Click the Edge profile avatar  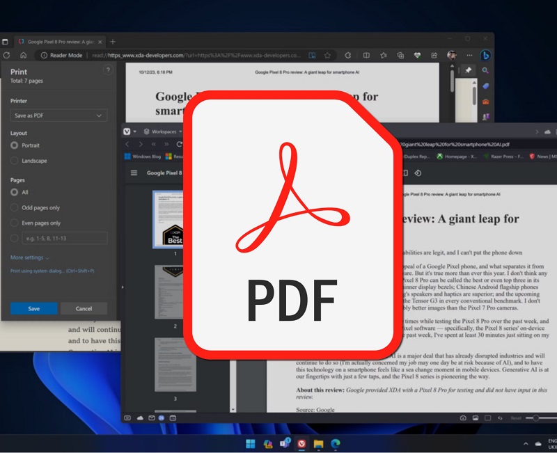450,55
